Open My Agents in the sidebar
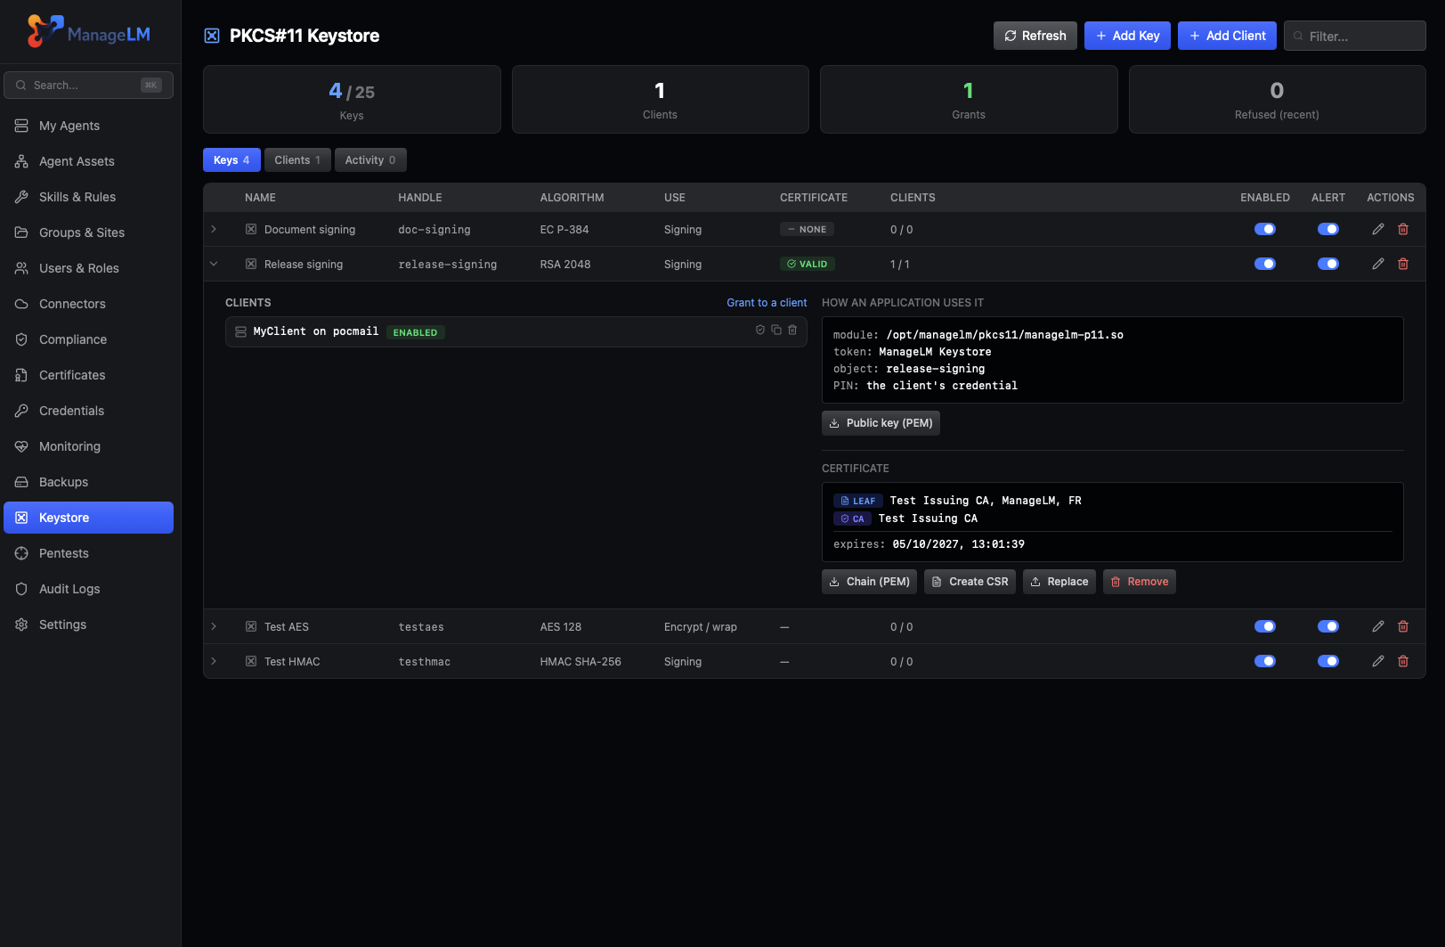This screenshot has height=947, width=1445. 88,126
